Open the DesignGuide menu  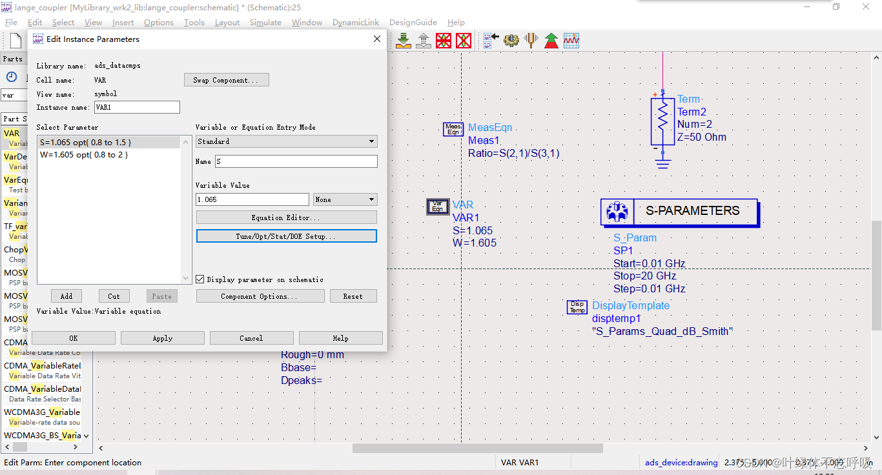coord(413,23)
